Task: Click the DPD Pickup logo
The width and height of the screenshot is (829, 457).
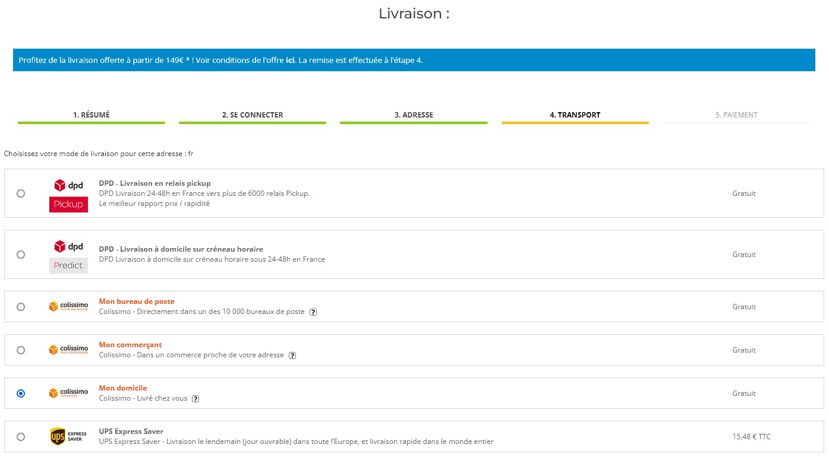Action: pyautogui.click(x=68, y=194)
